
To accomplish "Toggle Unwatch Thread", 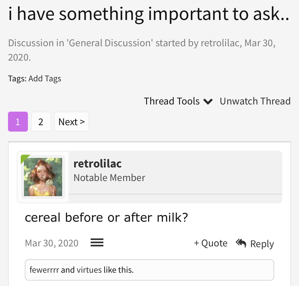I will click(x=255, y=101).
